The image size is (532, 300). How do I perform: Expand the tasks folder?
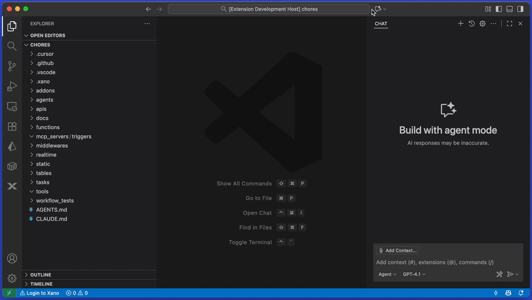(90, 183)
